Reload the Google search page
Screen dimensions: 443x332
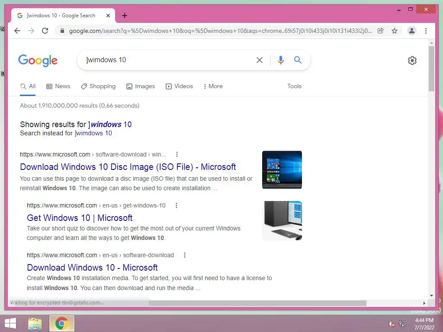pos(45,31)
